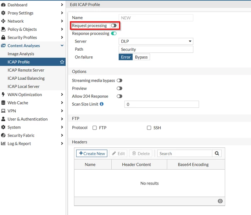Image resolution: width=251 pixels, height=215 pixels.
Task: Select Bypass for On failure
Action: tap(141, 57)
